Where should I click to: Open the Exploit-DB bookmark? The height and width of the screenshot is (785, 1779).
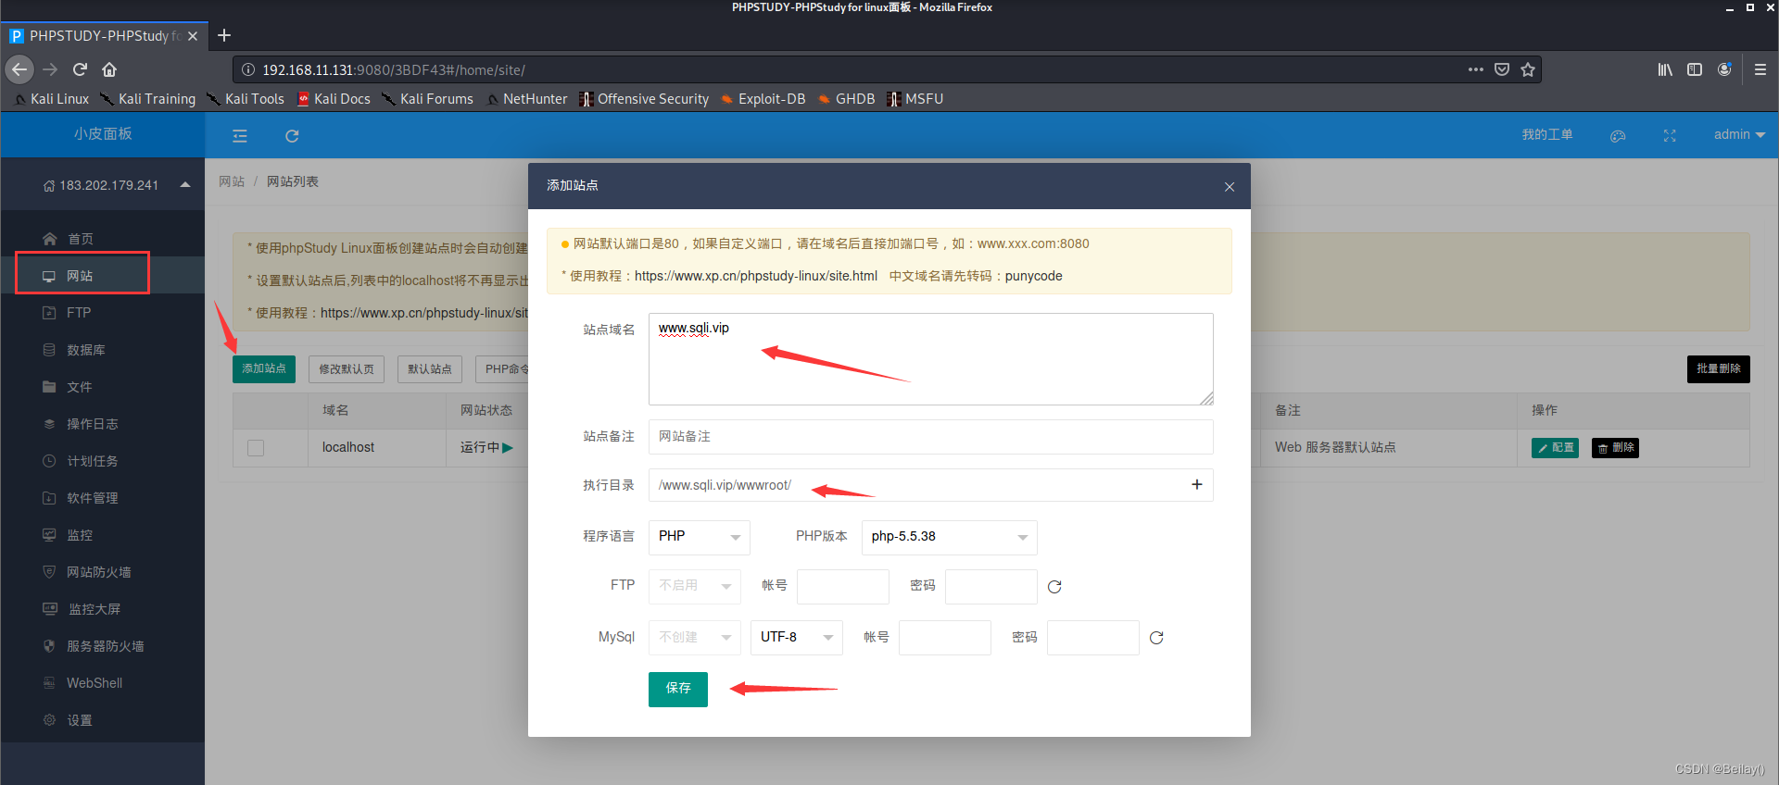(763, 99)
